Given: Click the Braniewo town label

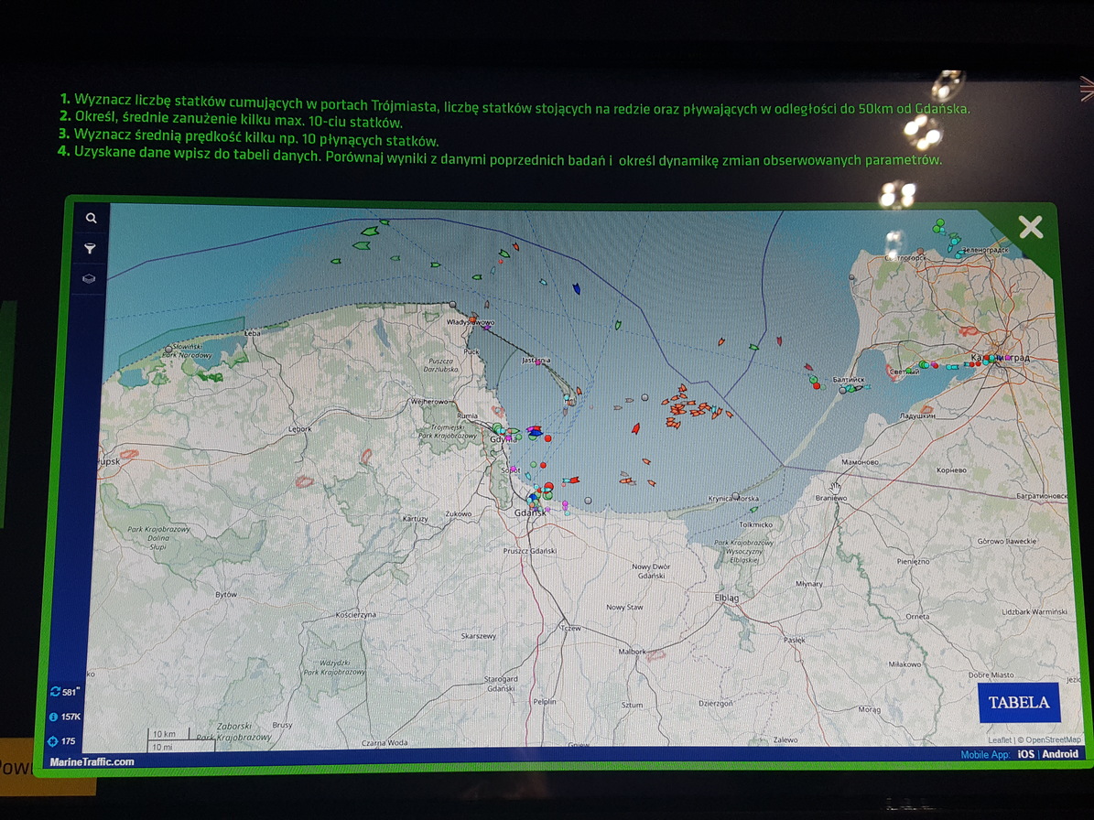Looking at the screenshot, I should coord(831,498).
